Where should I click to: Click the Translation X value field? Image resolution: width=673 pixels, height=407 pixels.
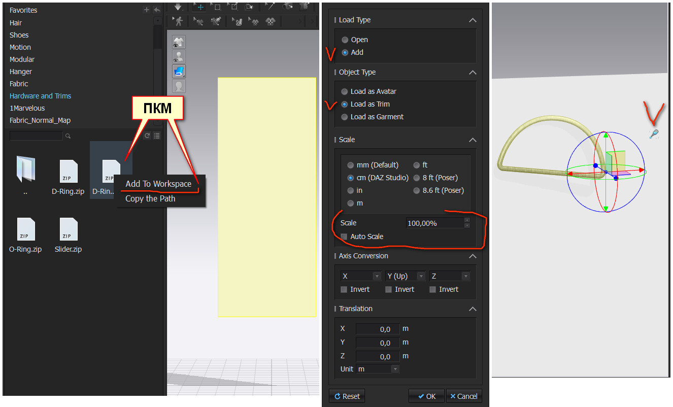click(378, 329)
